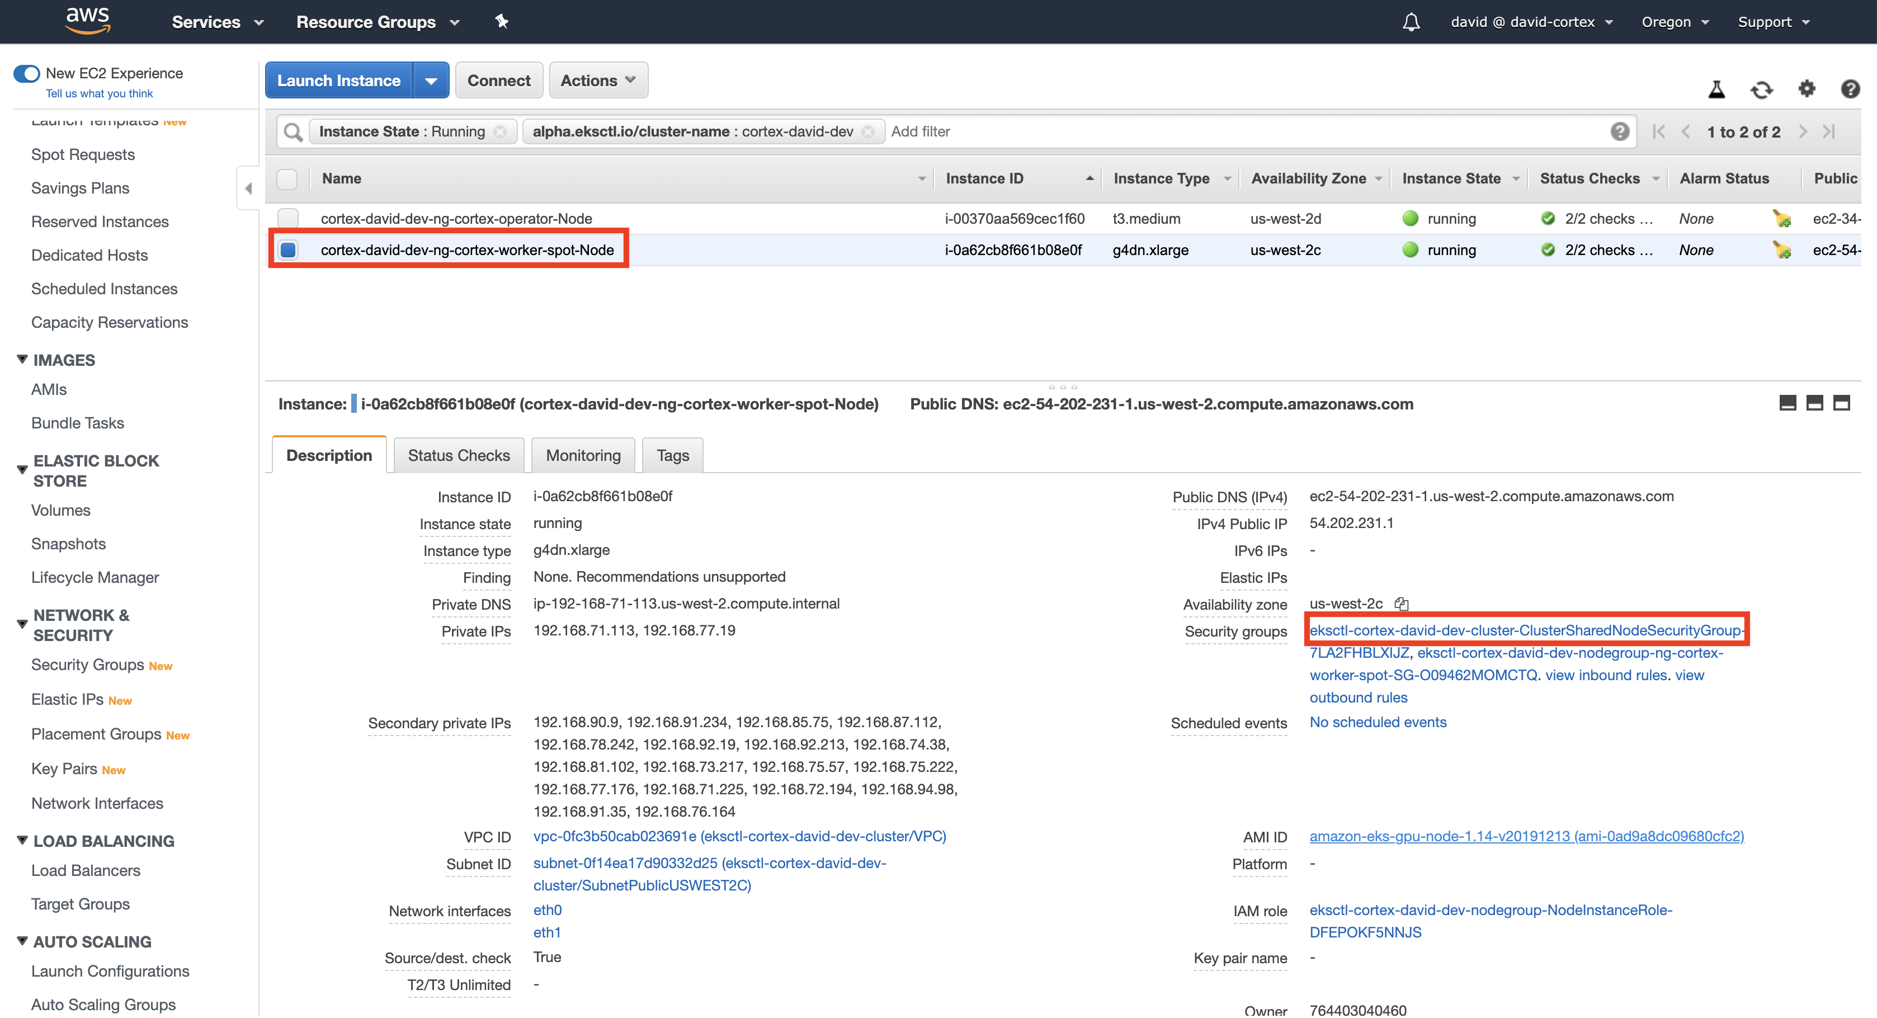Click the view inbound rules link
Viewport: 1877px width, 1018px height.
pyautogui.click(x=1606, y=675)
